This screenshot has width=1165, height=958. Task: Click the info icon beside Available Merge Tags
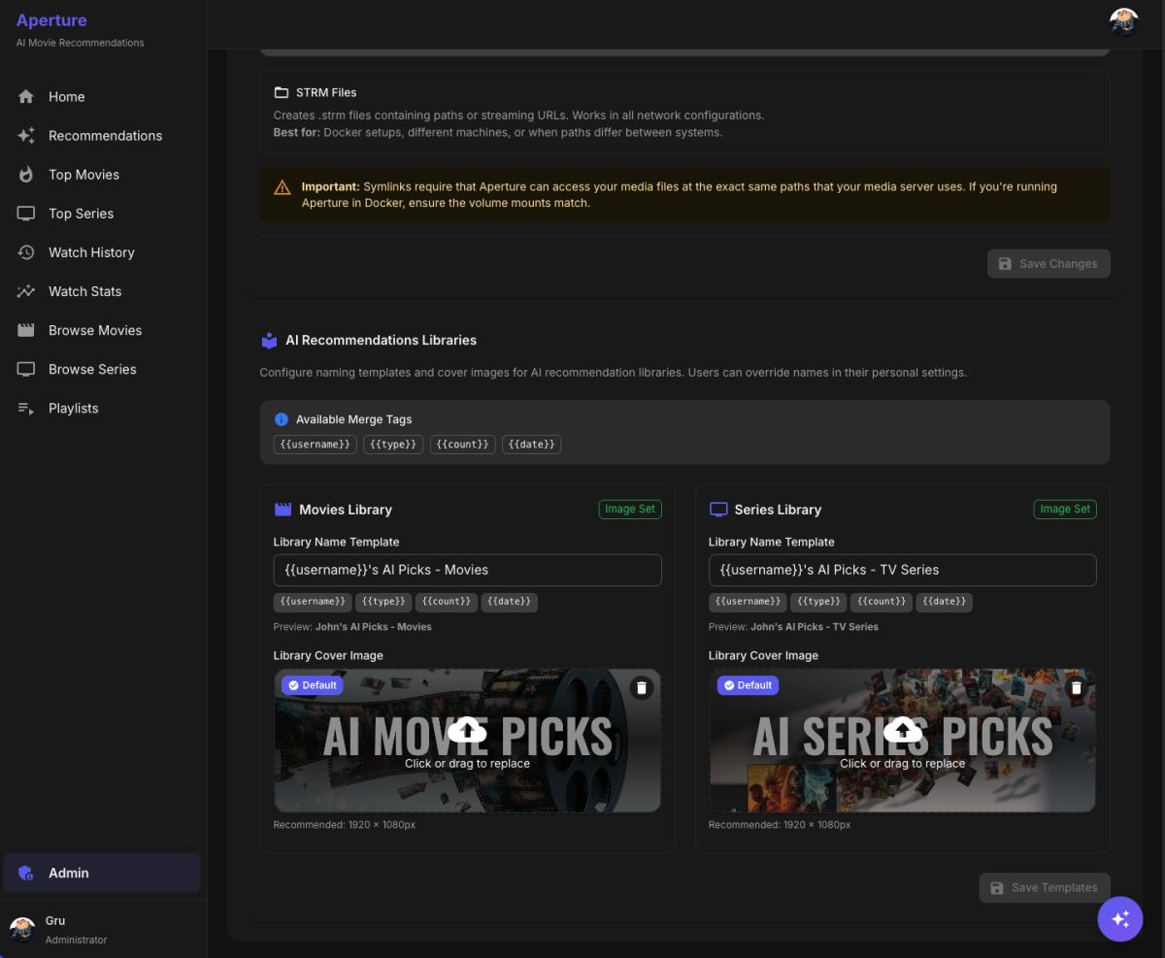tap(282, 418)
